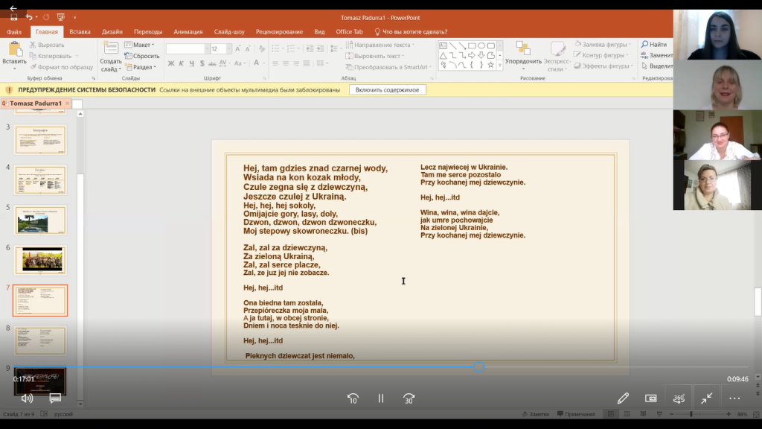Go back with the top-left arrow

(13, 8)
